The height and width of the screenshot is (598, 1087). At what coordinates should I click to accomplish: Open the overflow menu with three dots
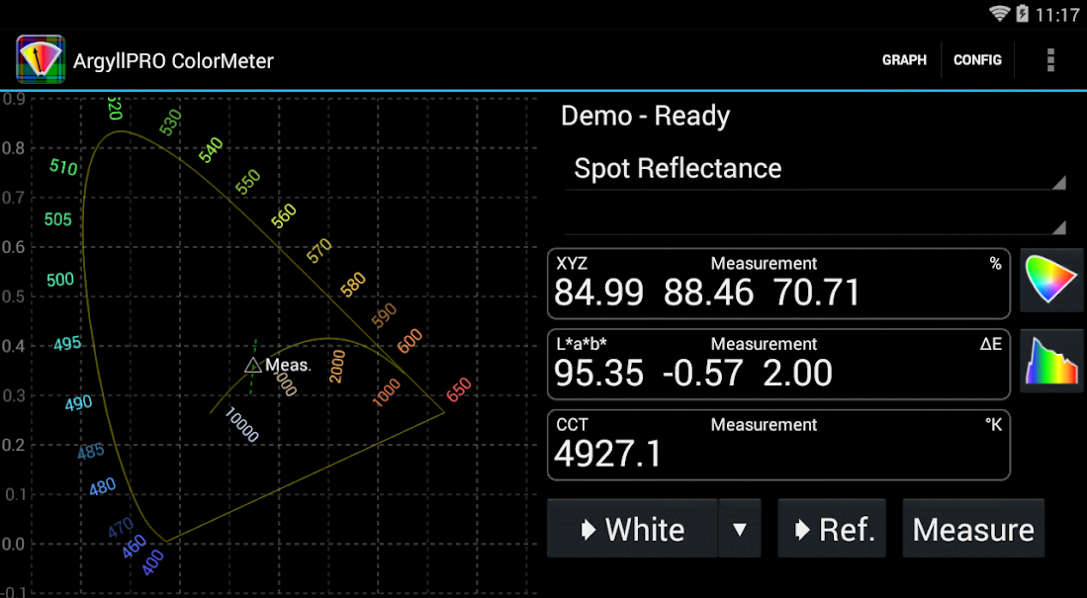(1051, 60)
